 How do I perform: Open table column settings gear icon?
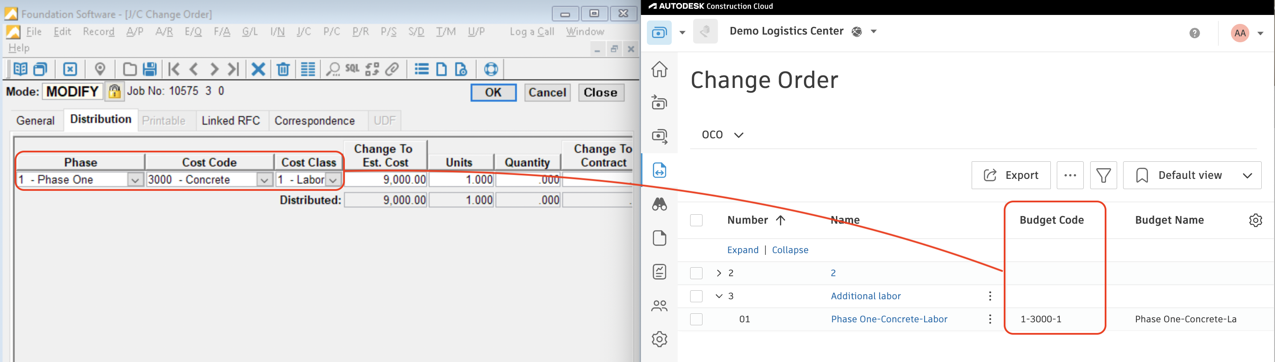click(x=1255, y=220)
